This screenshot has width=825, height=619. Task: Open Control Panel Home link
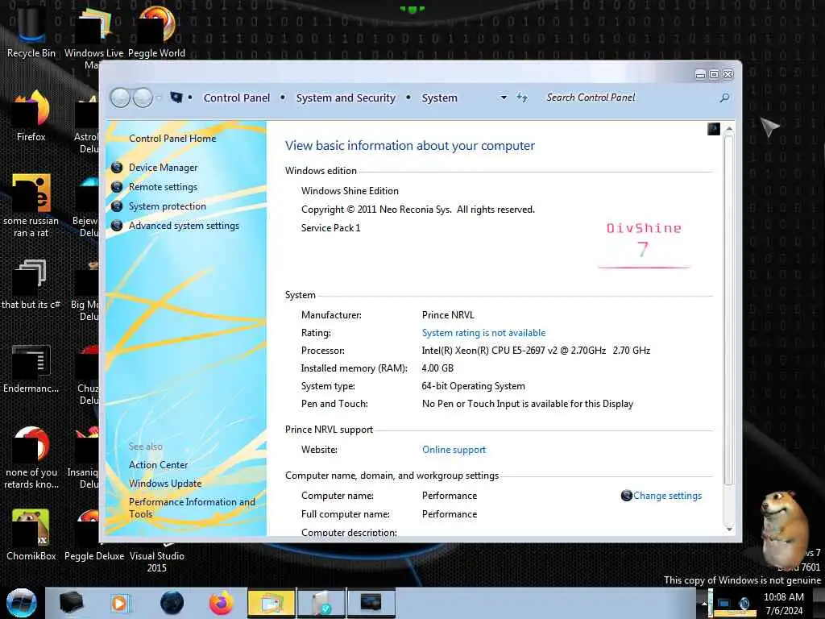click(172, 139)
